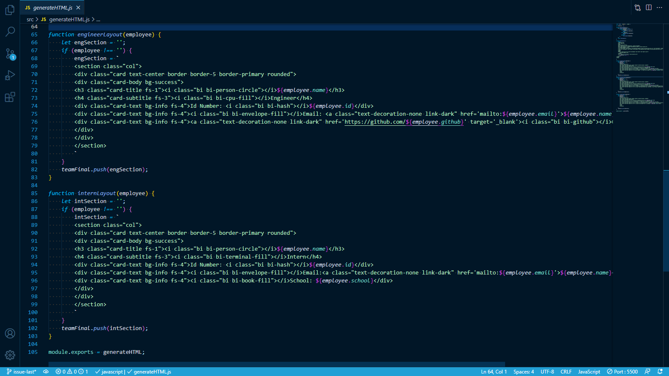This screenshot has height=376, width=669.
Task: Click teamFinal.push(engSection) on line 82
Action: (x=105, y=170)
